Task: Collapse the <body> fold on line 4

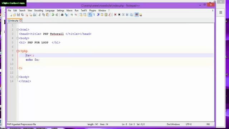Action: [18, 38]
